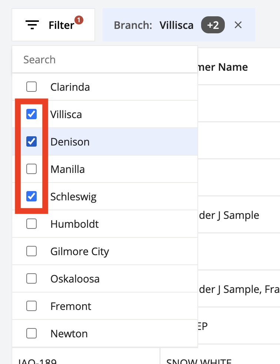This screenshot has height=364, width=280.
Task: Check the Newton checkbox
Action: [31, 334]
